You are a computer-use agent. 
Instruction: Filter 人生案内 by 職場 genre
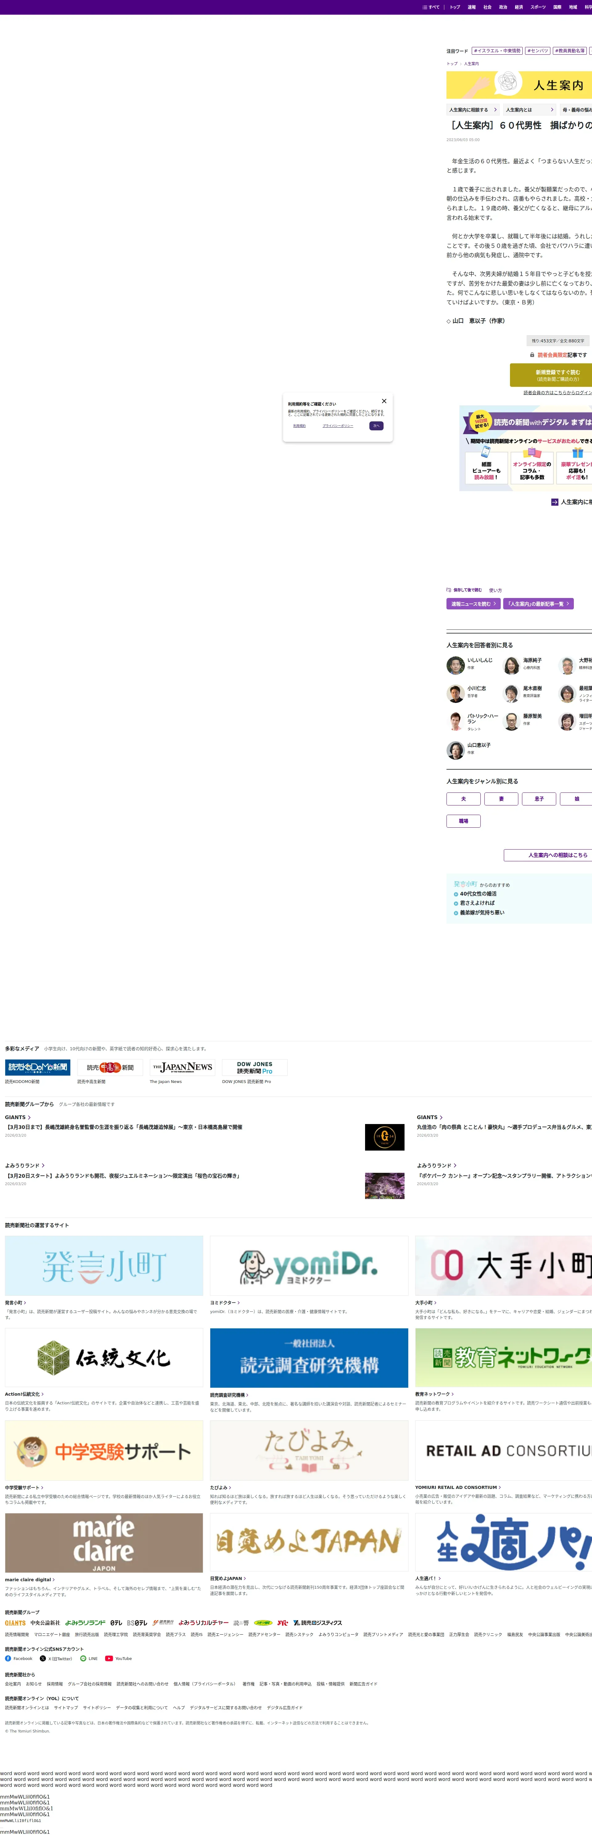pyautogui.click(x=463, y=821)
